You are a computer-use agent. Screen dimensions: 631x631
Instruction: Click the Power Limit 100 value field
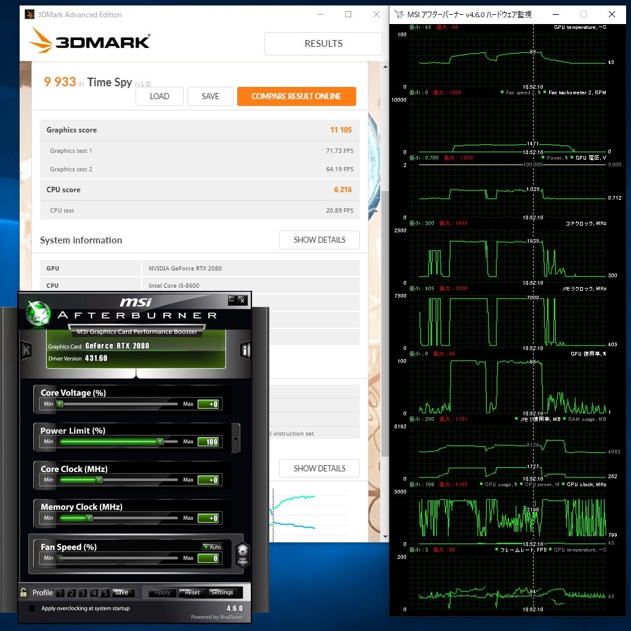pyautogui.click(x=208, y=442)
